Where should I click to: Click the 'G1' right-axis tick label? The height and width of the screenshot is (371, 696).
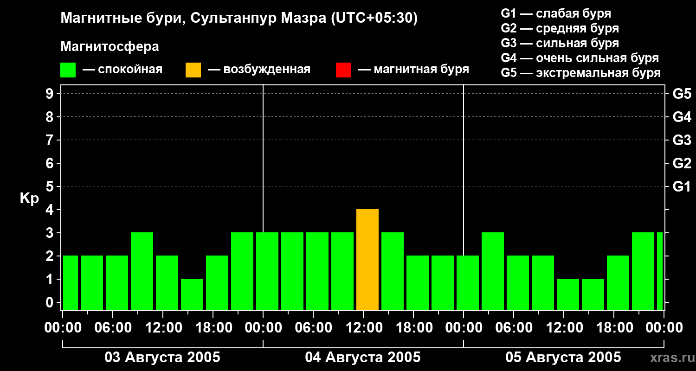682,186
